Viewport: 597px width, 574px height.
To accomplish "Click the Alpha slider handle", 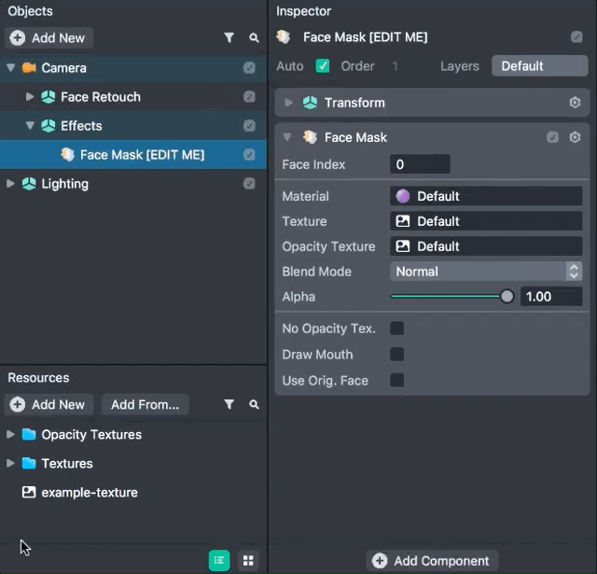I will click(507, 297).
